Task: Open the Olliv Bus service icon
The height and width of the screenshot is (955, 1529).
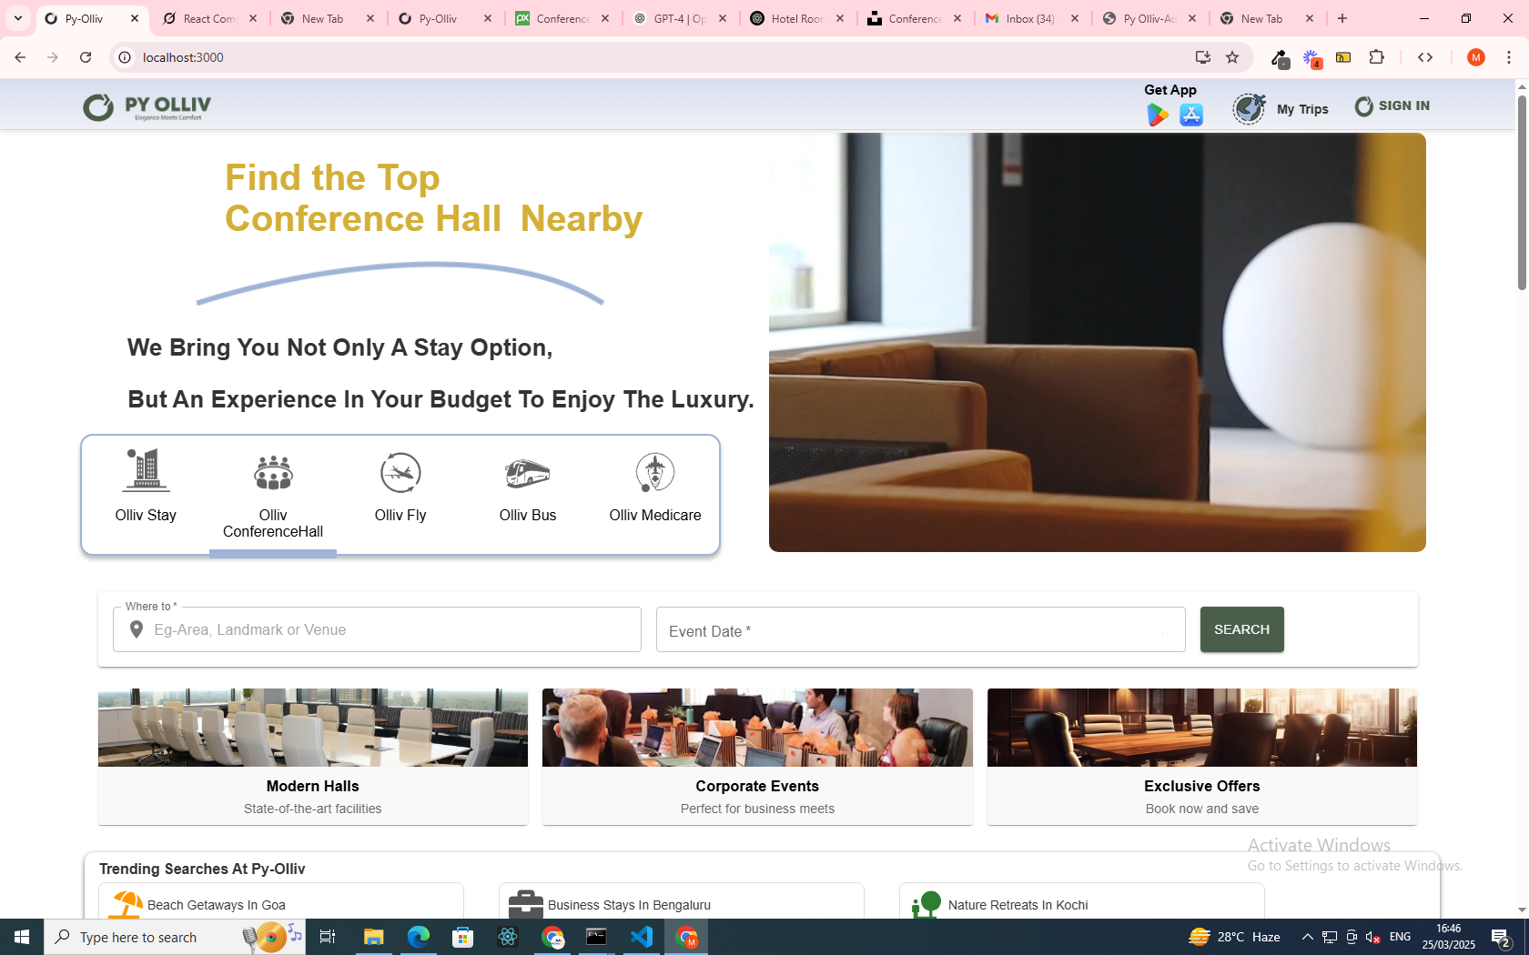Action: coord(527,473)
